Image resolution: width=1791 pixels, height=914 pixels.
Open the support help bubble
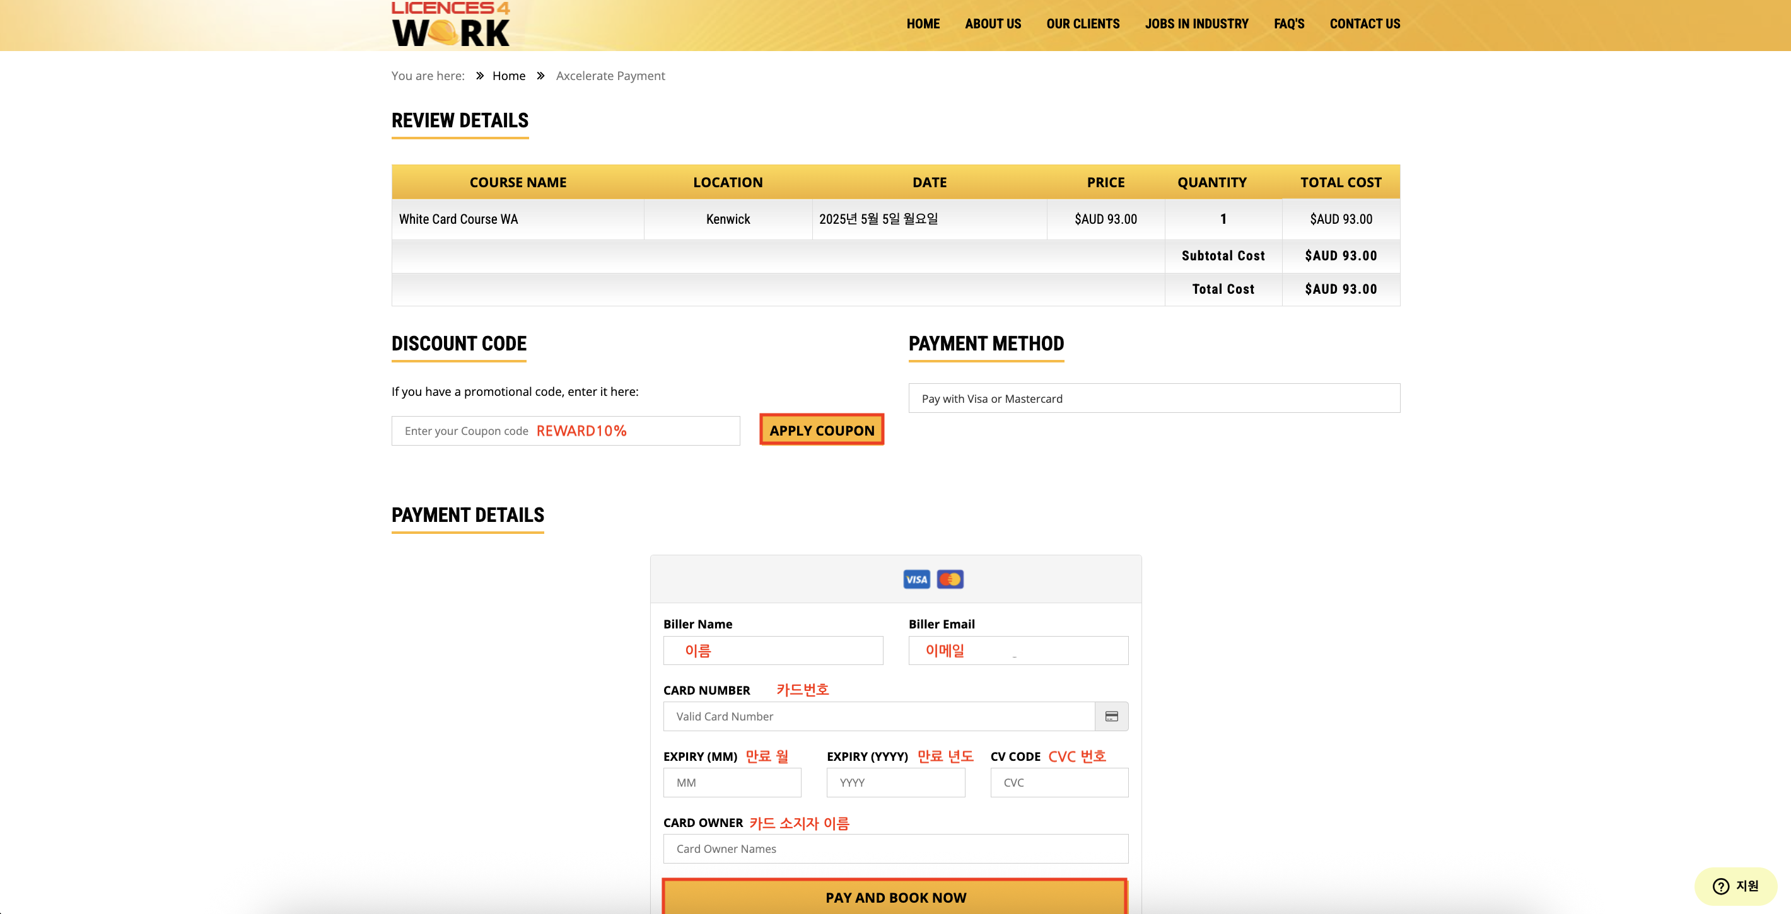1736,886
